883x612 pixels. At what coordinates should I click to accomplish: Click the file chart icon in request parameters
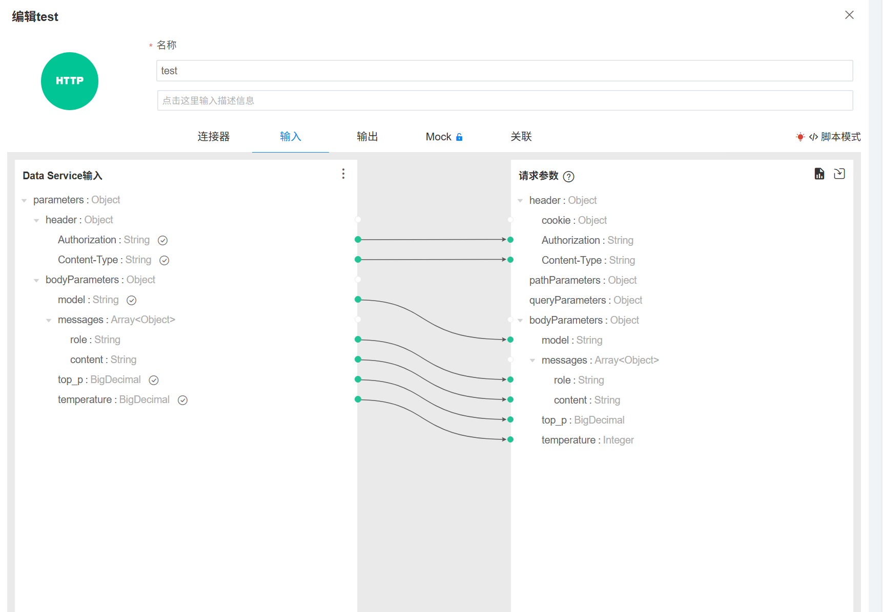pyautogui.click(x=819, y=174)
